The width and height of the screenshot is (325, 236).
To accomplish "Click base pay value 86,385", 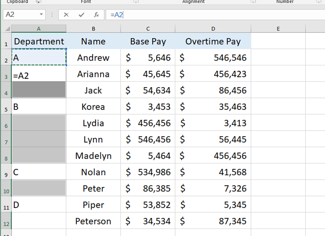I will (157, 188).
